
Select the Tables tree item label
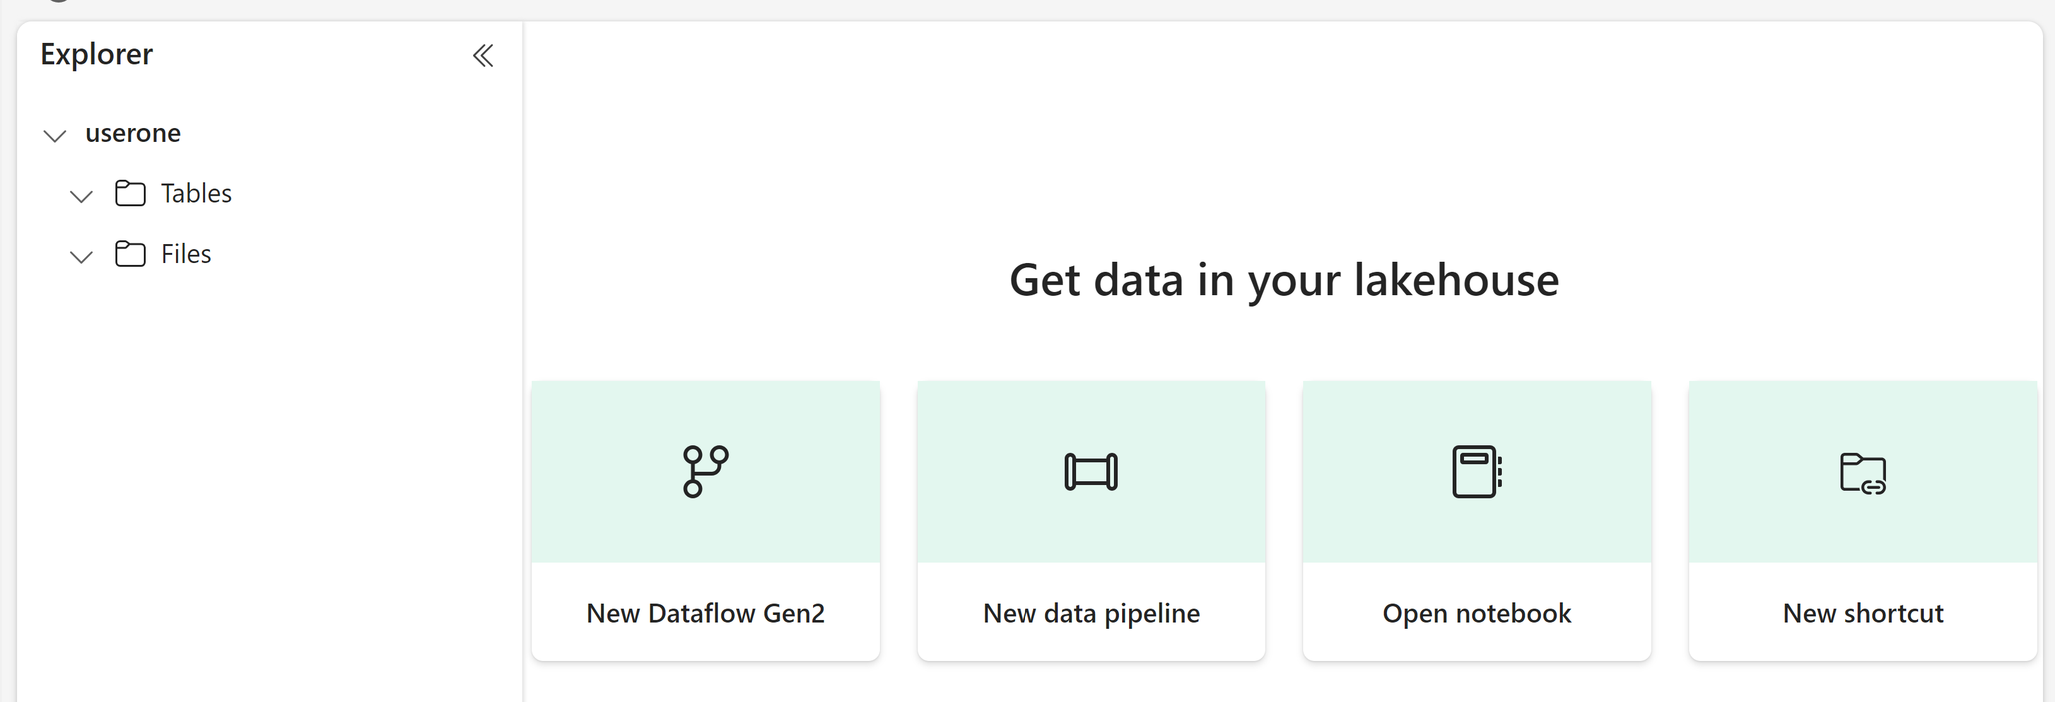[x=196, y=193]
